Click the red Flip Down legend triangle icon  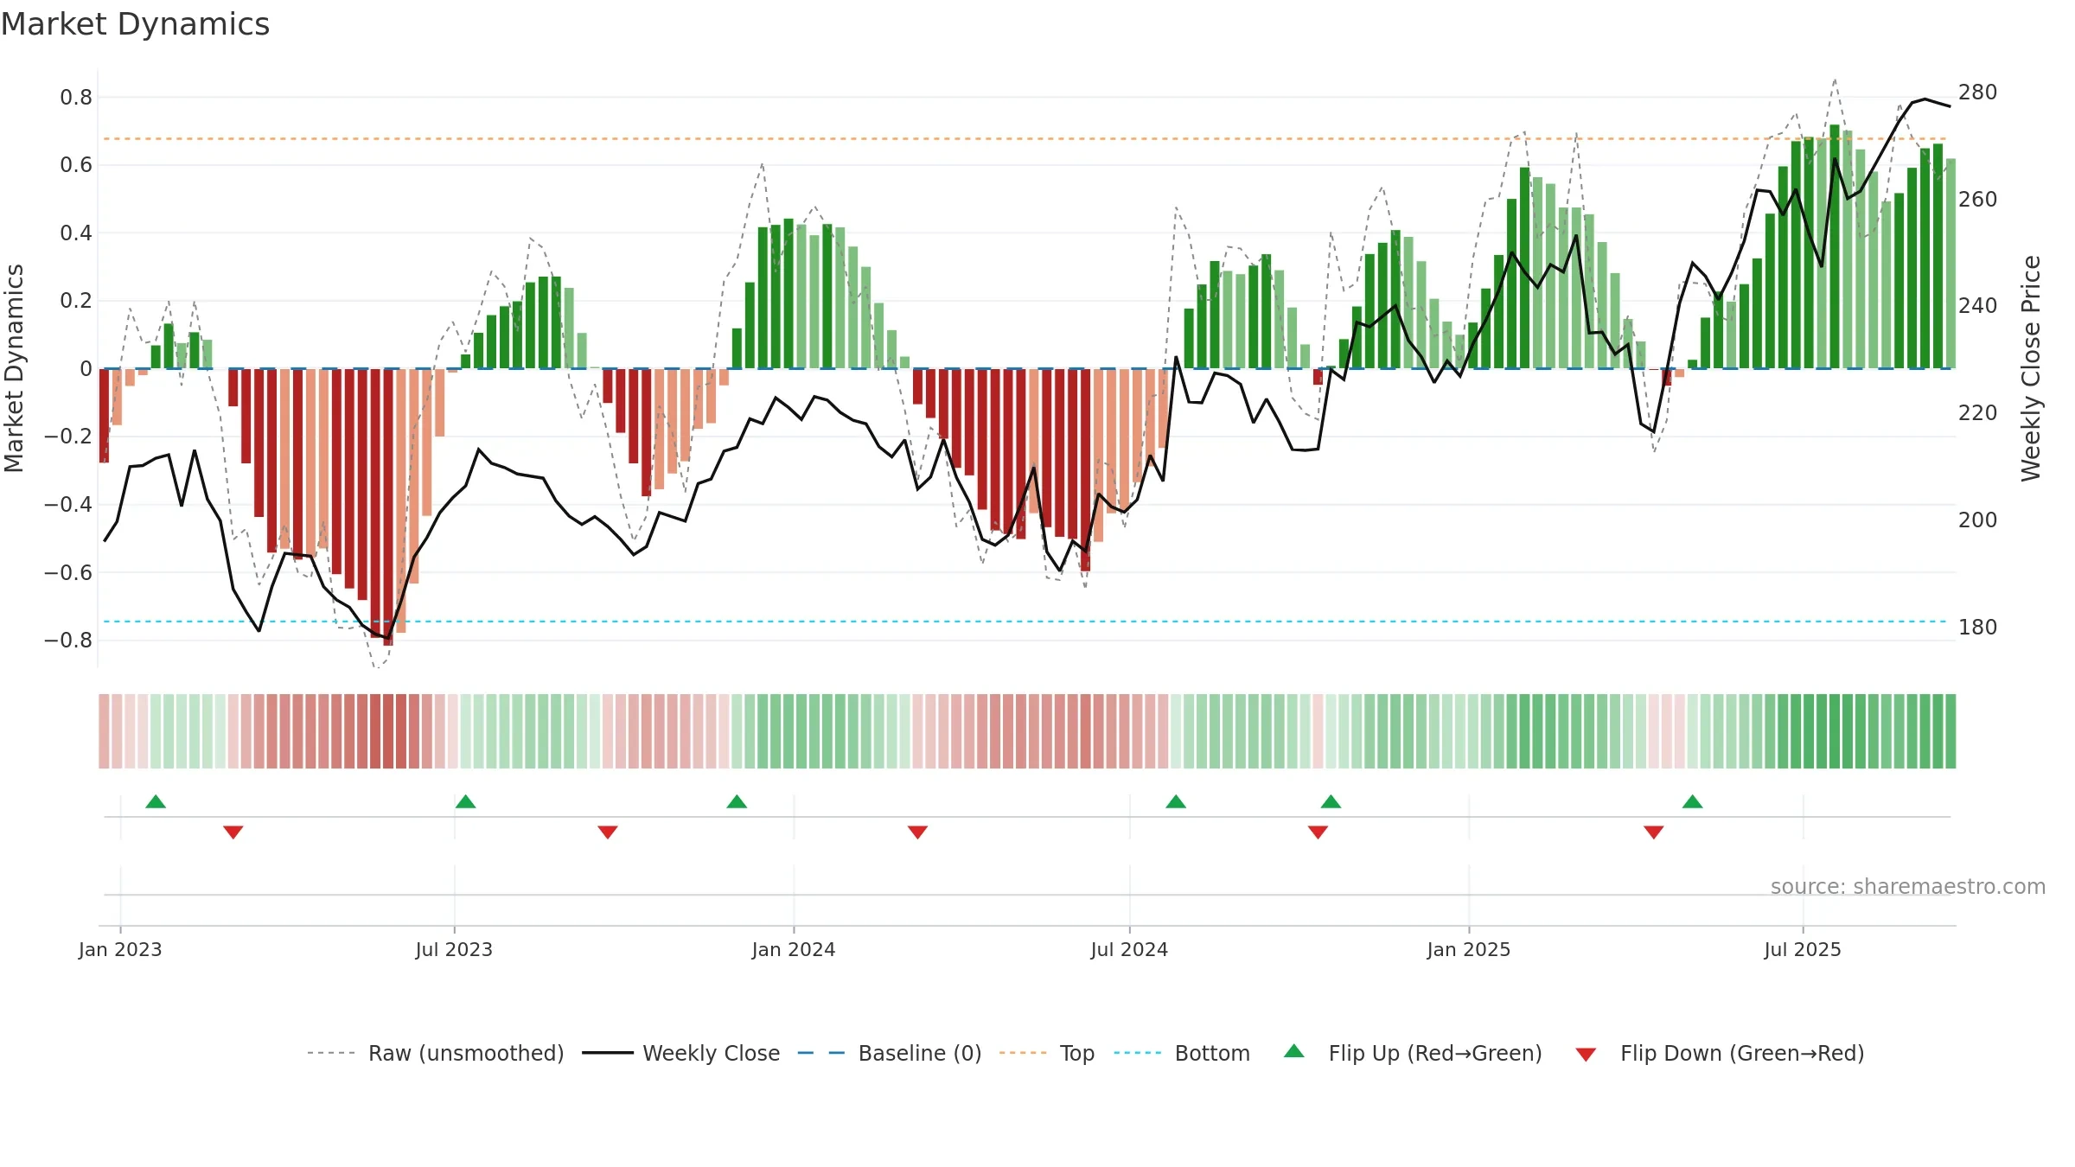tap(1586, 1055)
